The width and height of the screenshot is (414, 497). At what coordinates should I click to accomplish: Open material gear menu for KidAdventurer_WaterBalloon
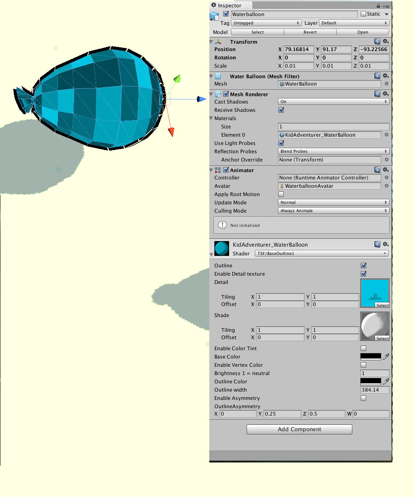385,244
